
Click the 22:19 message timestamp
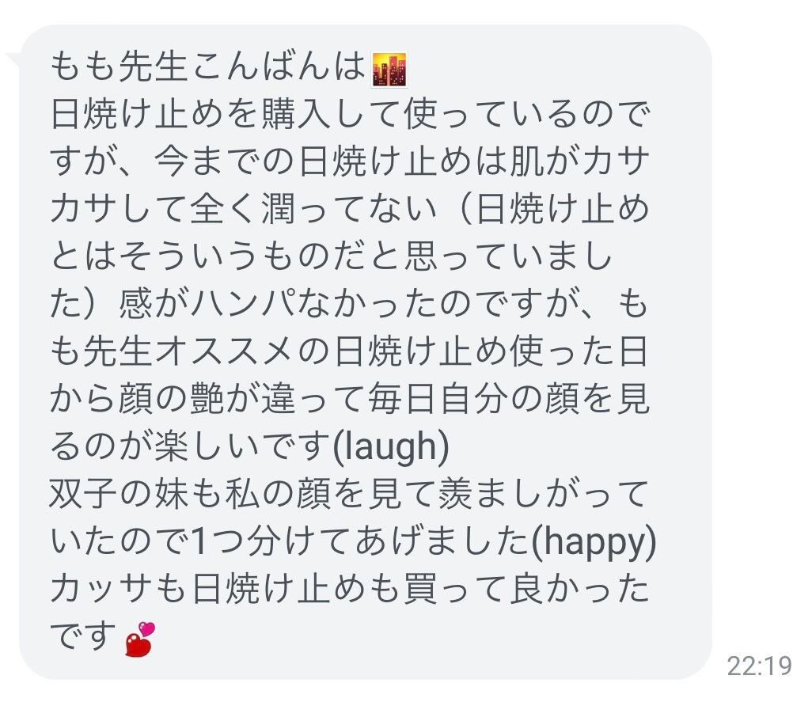click(759, 666)
